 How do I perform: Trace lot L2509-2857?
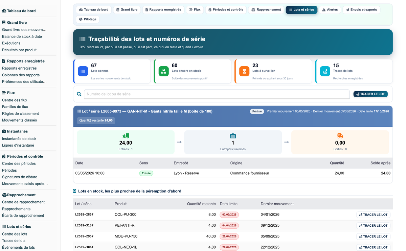(x=374, y=215)
